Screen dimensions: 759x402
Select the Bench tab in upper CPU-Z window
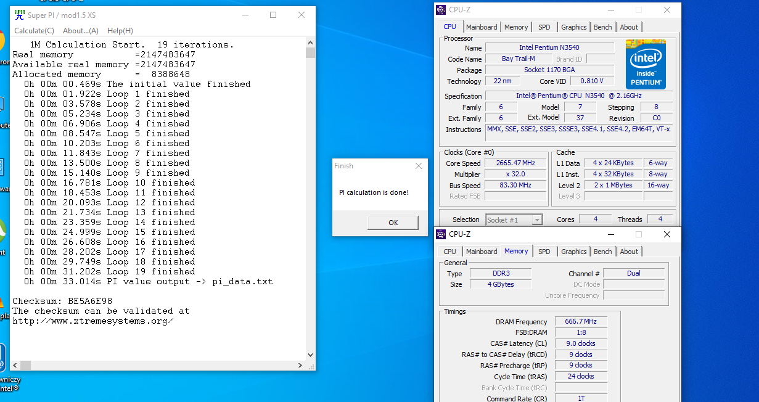pos(603,27)
